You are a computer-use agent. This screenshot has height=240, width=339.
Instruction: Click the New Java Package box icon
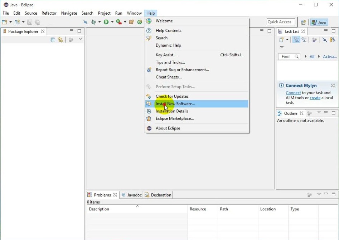(131, 22)
